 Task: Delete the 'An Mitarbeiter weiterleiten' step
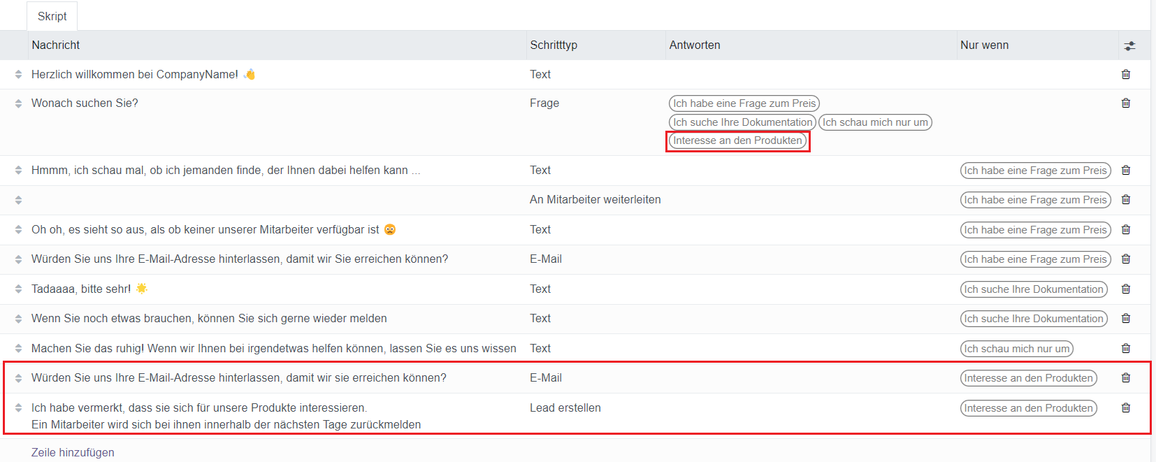(x=1125, y=199)
